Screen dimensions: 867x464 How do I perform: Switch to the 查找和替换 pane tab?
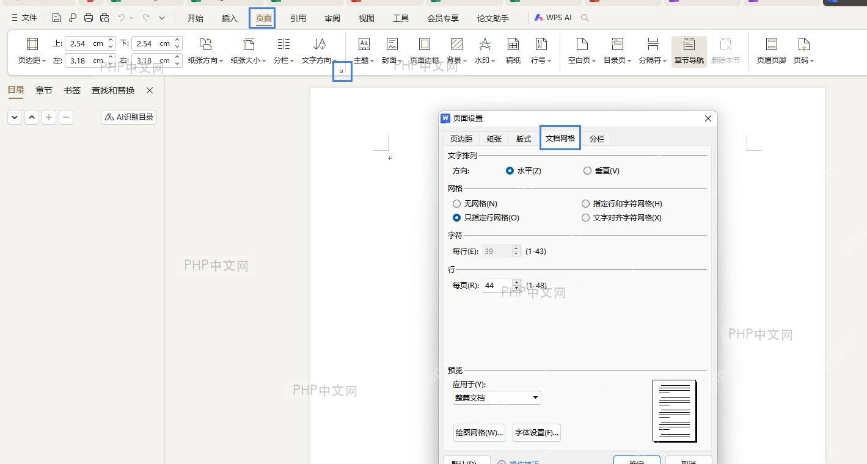(x=113, y=90)
